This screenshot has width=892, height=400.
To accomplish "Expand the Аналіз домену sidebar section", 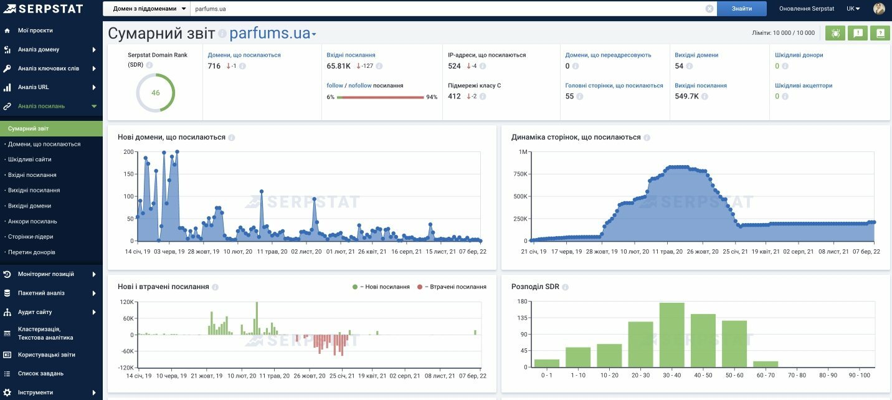I will pyautogui.click(x=51, y=50).
